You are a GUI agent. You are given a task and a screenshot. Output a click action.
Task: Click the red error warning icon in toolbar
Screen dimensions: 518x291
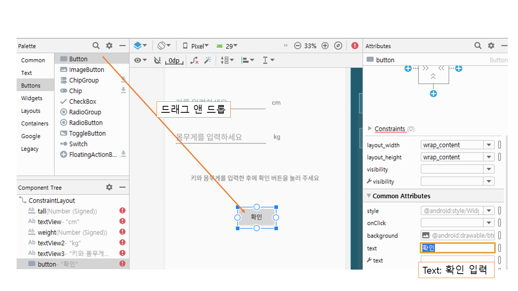pos(355,46)
